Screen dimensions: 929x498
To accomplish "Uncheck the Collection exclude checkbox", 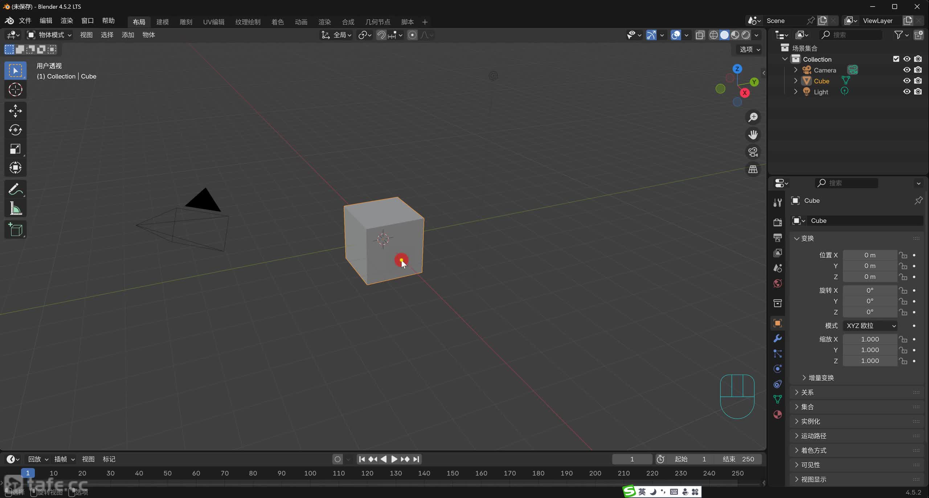I will [896, 59].
